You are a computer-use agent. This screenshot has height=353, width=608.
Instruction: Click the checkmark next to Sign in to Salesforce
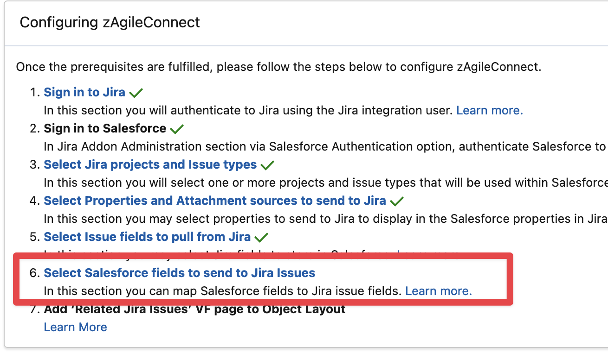coord(177,129)
